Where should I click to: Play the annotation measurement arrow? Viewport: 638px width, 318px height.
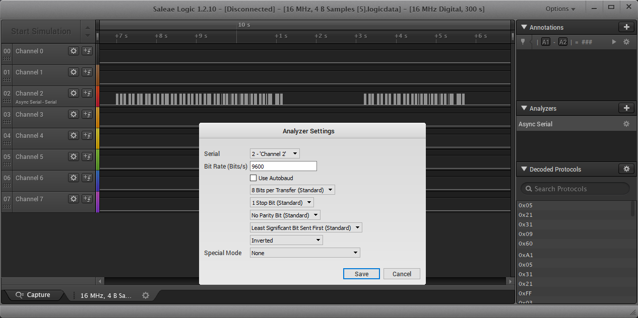pos(614,42)
